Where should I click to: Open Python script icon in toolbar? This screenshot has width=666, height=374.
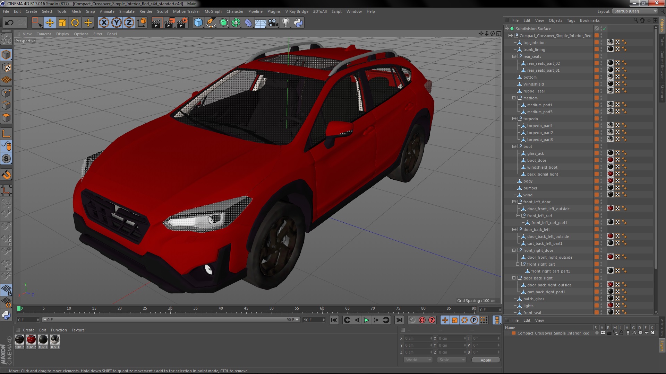(x=298, y=23)
